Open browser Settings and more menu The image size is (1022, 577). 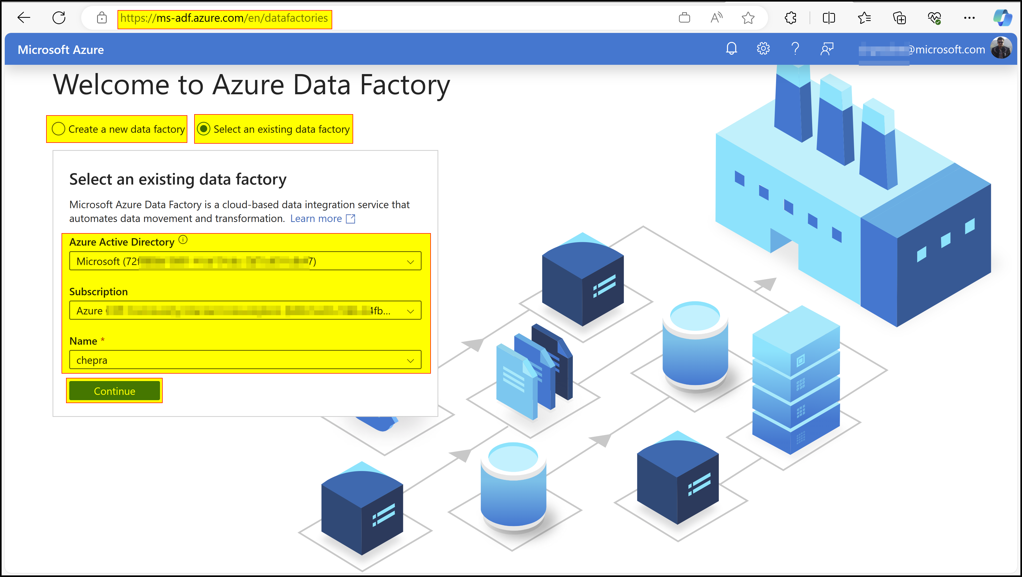(x=969, y=18)
